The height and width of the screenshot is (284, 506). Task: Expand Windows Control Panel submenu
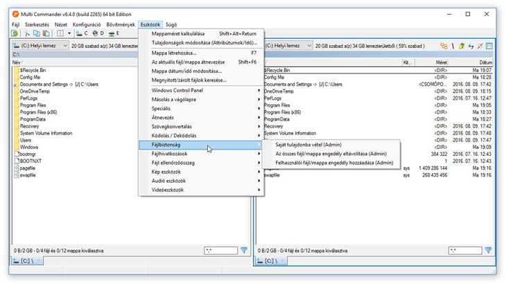tap(202, 90)
